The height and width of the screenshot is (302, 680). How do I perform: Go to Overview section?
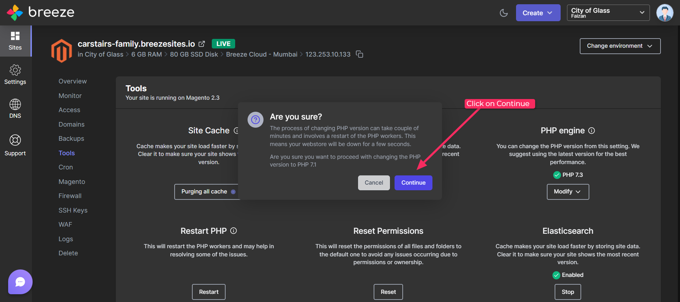pyautogui.click(x=73, y=81)
